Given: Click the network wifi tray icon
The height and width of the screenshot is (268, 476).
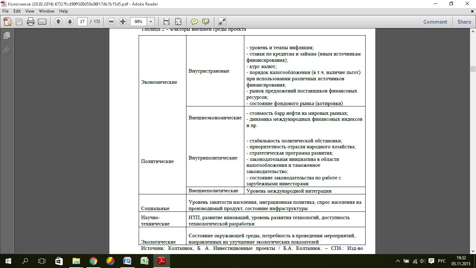Looking at the screenshot, I should [415, 261].
